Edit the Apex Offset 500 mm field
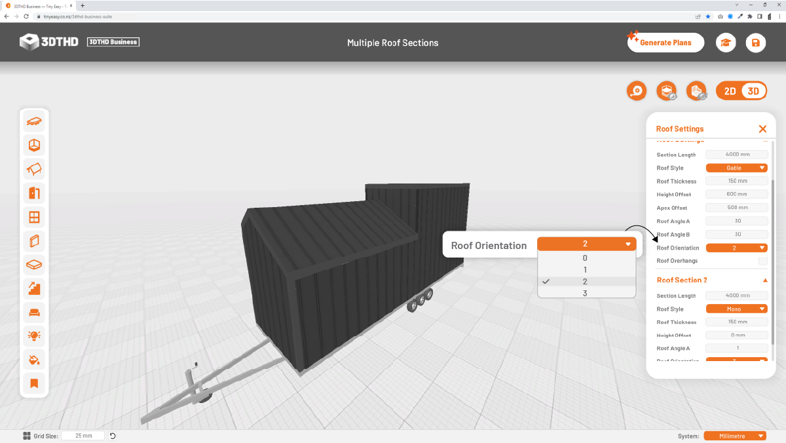Screen dimensions: 786x443 [737, 208]
